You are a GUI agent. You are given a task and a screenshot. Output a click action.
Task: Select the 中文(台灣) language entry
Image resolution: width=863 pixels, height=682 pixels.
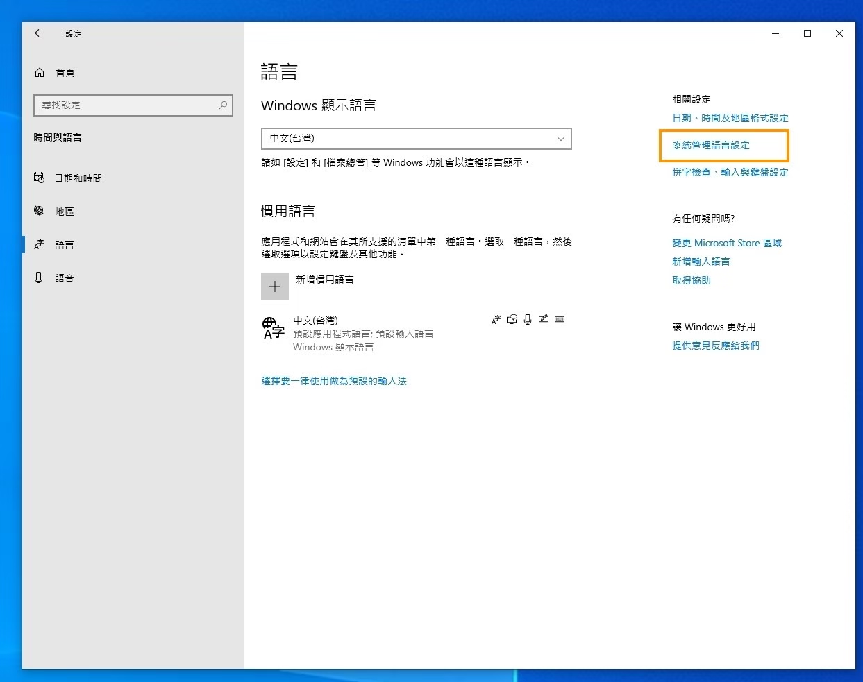click(x=417, y=333)
